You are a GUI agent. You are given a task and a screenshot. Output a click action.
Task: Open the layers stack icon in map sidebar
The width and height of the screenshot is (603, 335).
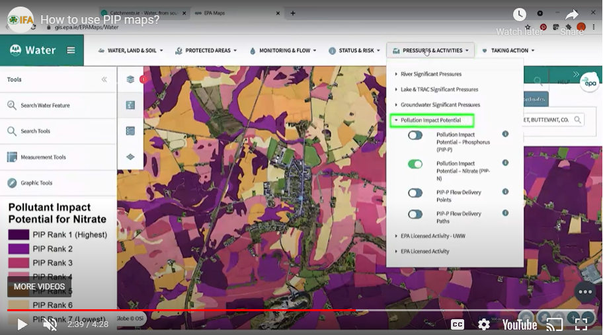pos(130,79)
